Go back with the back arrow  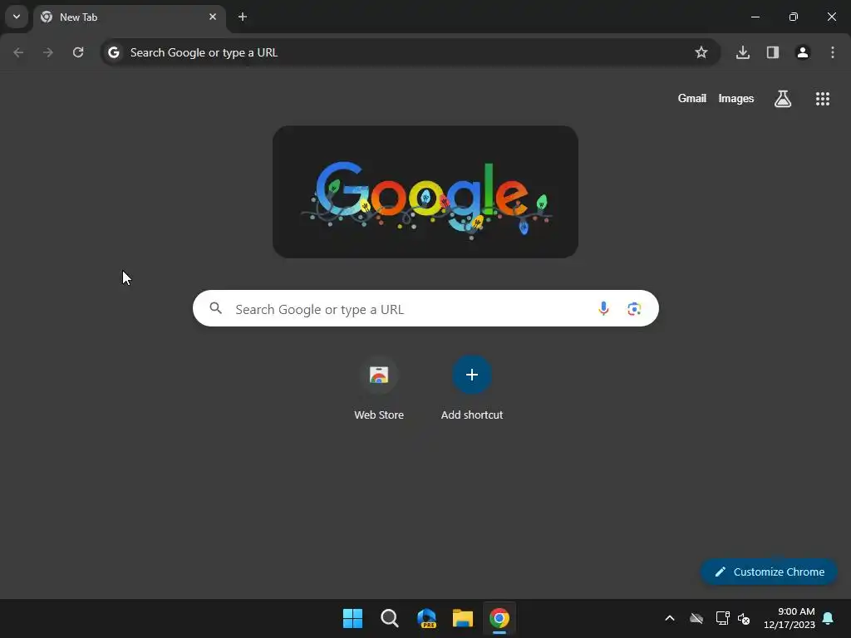(x=18, y=52)
